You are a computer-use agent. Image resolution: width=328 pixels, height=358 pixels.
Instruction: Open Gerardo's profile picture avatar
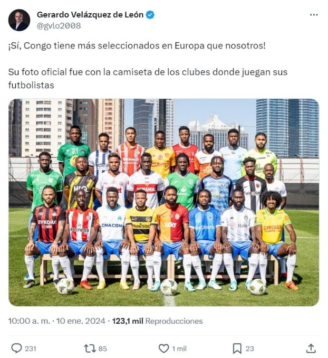(19, 20)
